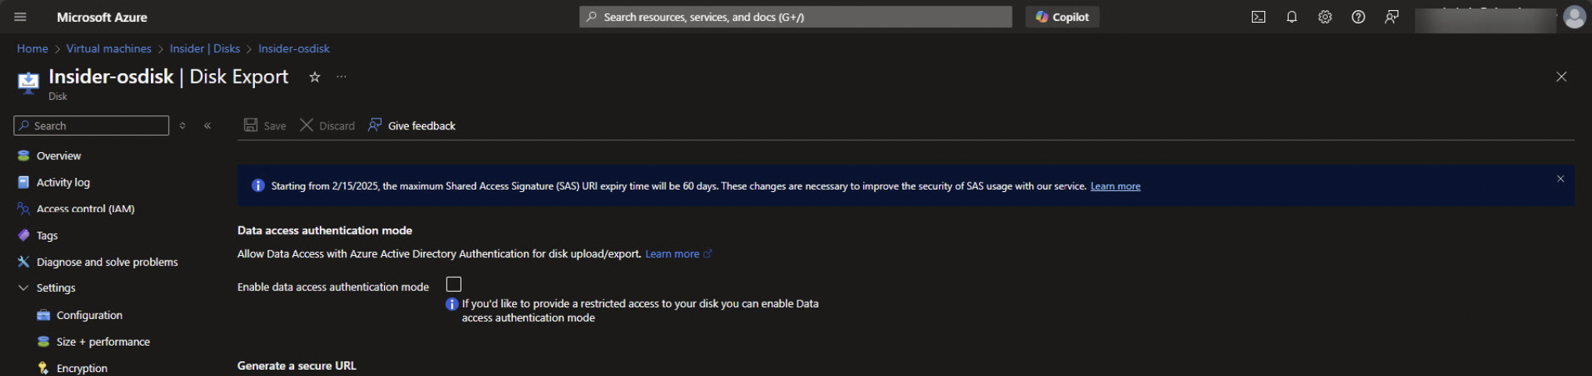This screenshot has height=376, width=1592.
Task: Collapse the resource sidebar menu
Action: [207, 126]
